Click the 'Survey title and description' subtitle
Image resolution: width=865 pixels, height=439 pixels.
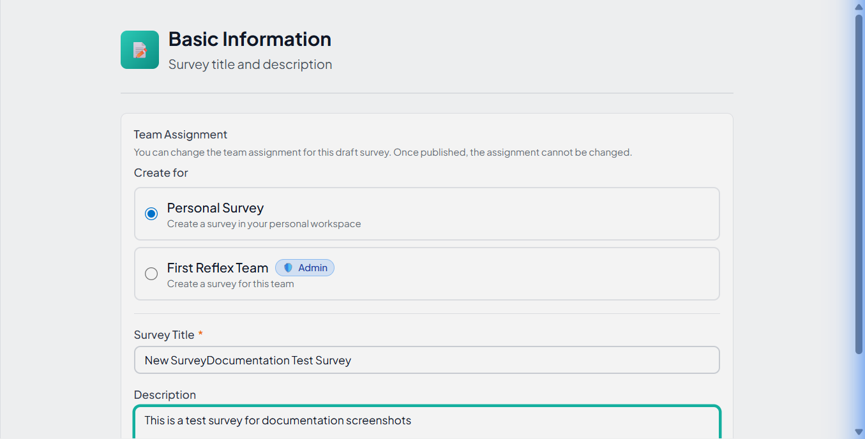[250, 64]
